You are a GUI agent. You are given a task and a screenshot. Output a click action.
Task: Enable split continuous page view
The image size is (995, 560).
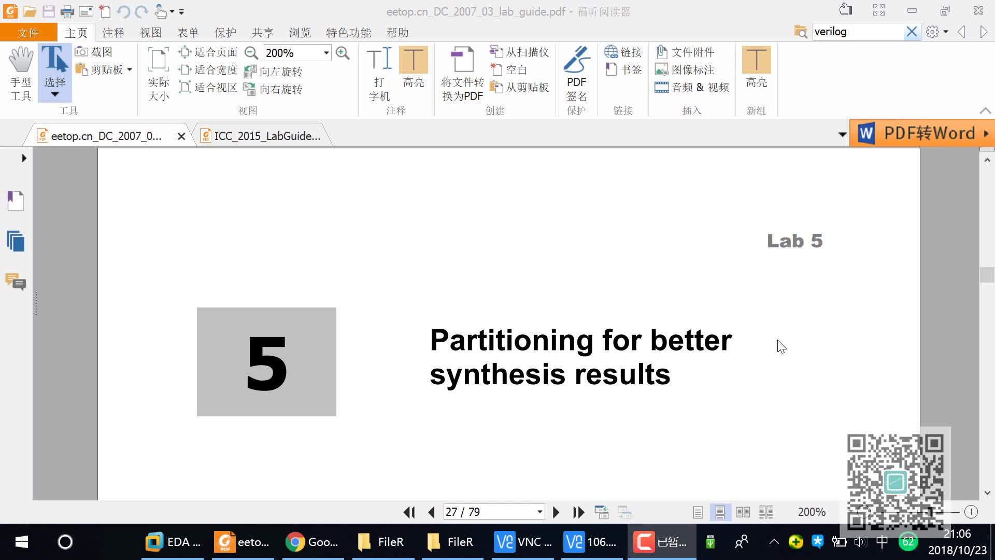point(765,512)
